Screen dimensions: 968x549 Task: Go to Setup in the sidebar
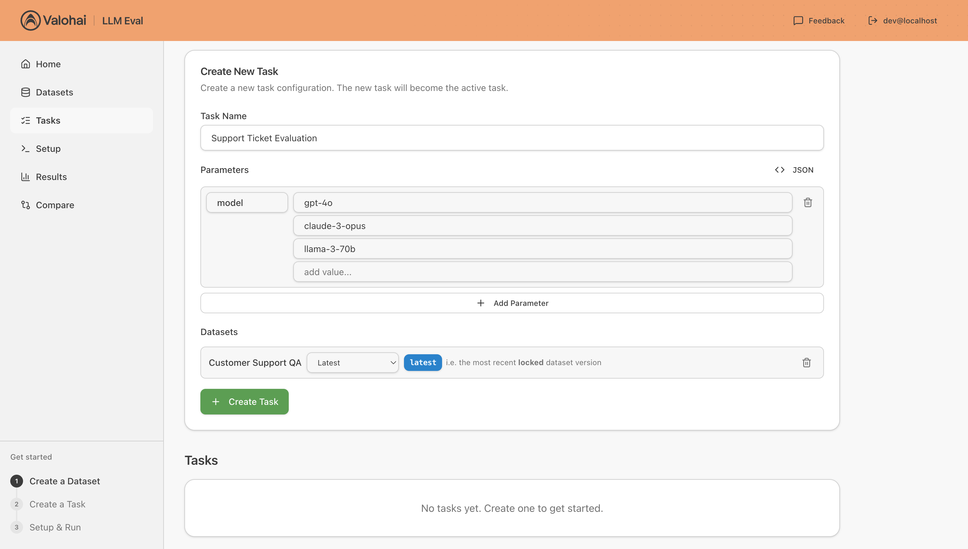pyautogui.click(x=48, y=149)
